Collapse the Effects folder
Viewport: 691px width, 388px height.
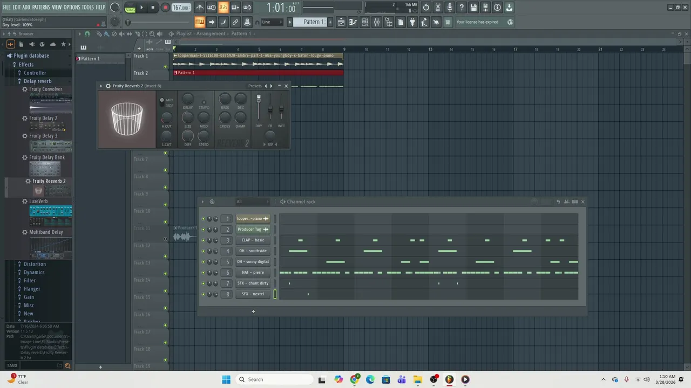click(x=26, y=65)
